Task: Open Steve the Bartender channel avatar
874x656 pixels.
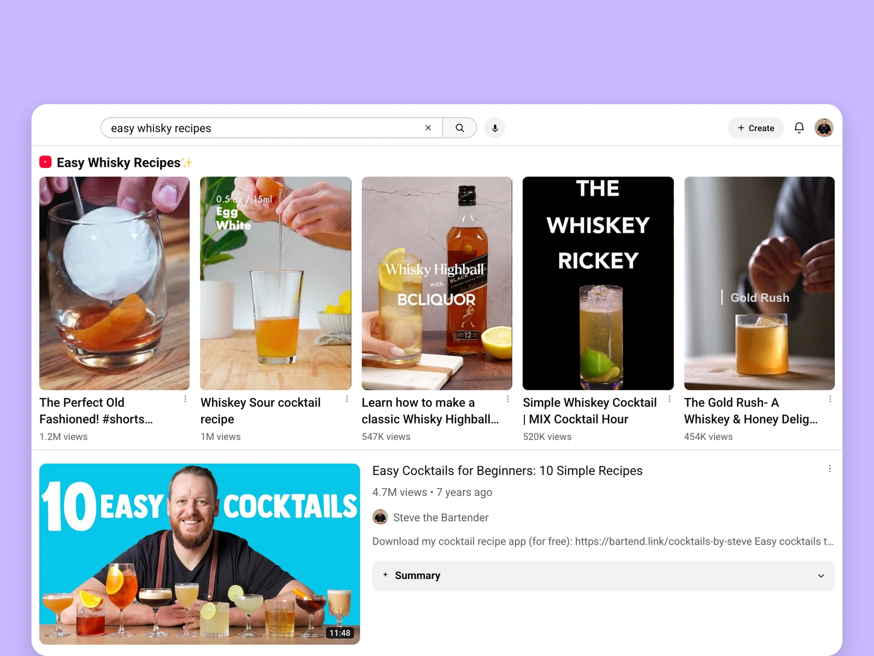Action: (x=380, y=517)
